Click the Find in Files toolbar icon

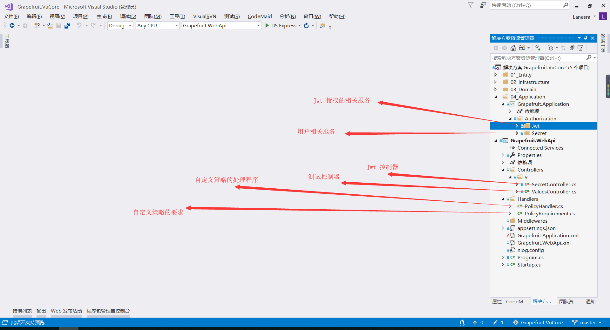coord(322,26)
